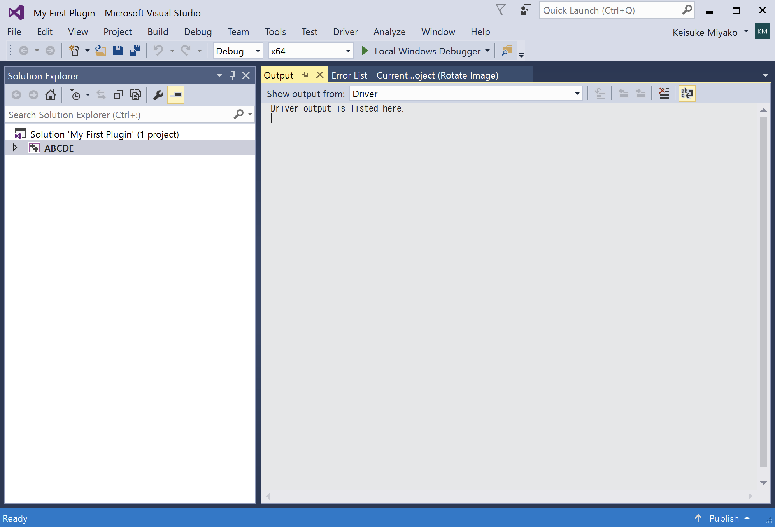The width and height of the screenshot is (775, 527).
Task: Toggle Preview Selected Items in Solution Explorer
Action: pyautogui.click(x=175, y=94)
